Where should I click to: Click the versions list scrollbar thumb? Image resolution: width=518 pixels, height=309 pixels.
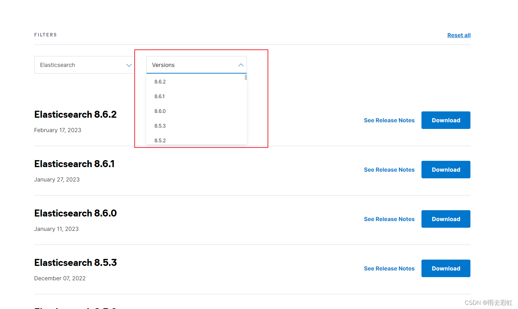246,77
